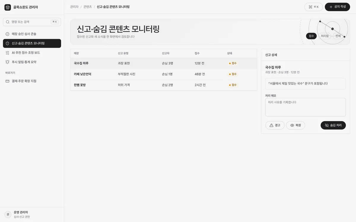Click the 접수 status badge in 카페 낮은언덕 row
Screen dimensions: 356x222
(233, 74)
